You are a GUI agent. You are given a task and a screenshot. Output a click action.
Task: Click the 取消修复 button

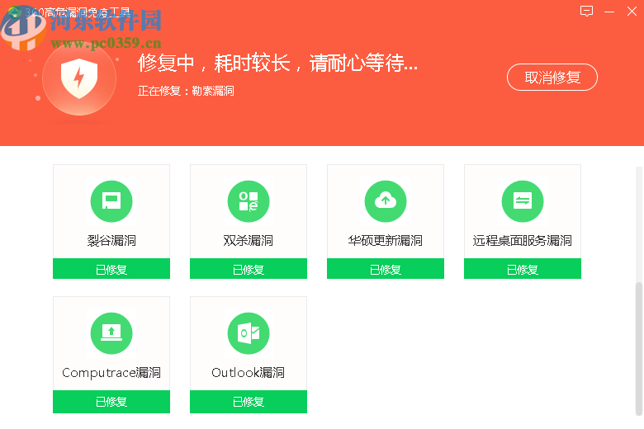pos(552,78)
